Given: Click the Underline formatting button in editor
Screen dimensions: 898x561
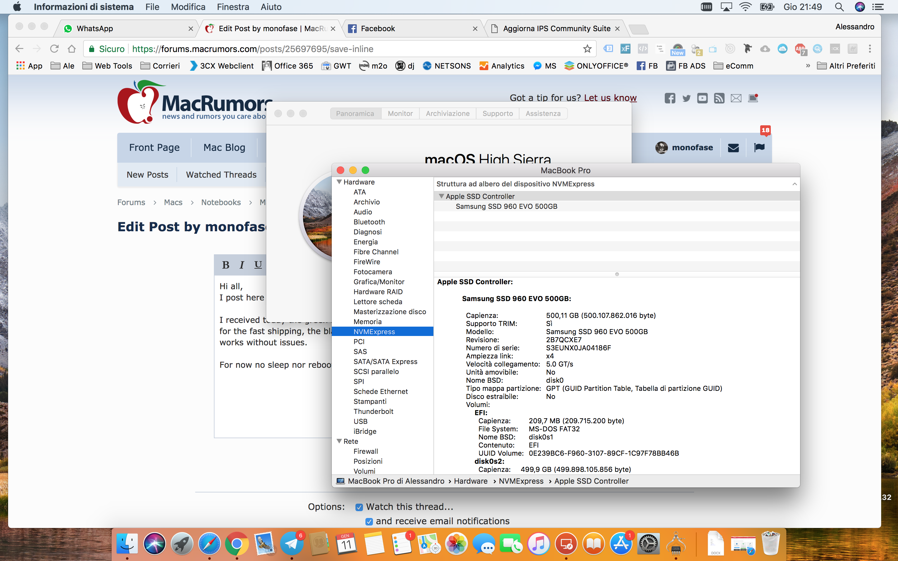Looking at the screenshot, I should pos(258,265).
